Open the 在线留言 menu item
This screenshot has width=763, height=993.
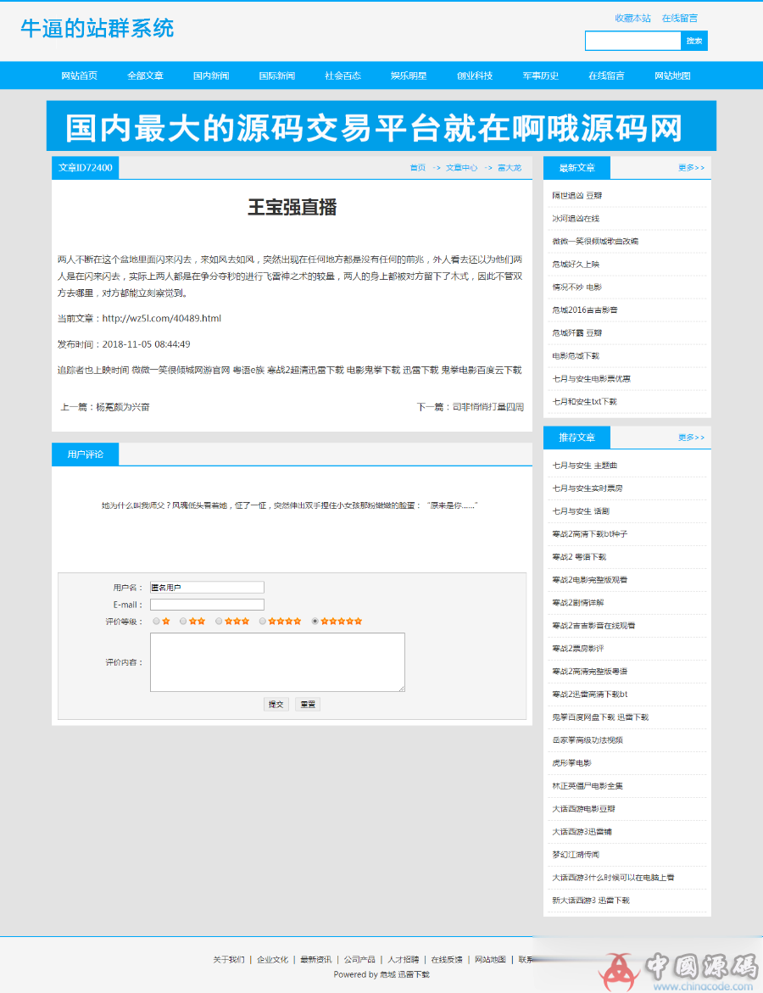(605, 75)
